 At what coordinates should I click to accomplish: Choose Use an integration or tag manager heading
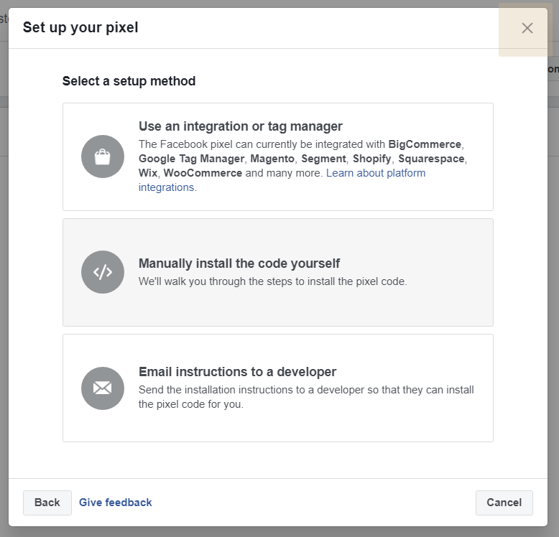tap(240, 126)
